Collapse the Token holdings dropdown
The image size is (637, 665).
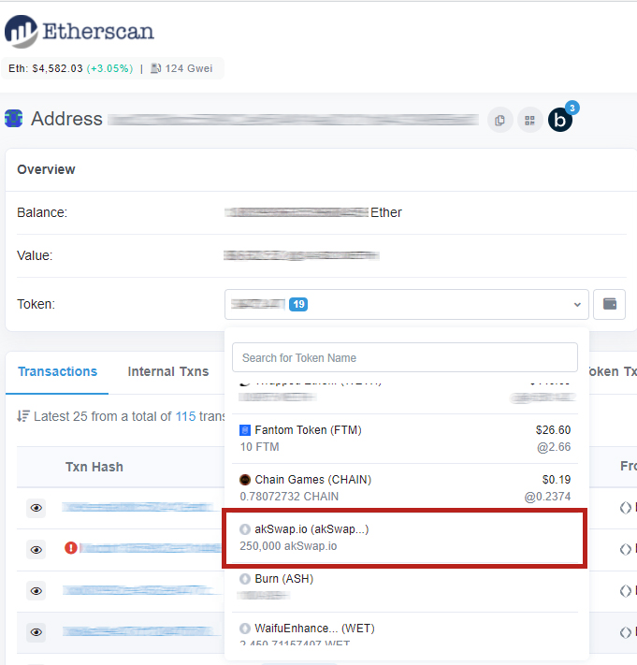(x=406, y=304)
